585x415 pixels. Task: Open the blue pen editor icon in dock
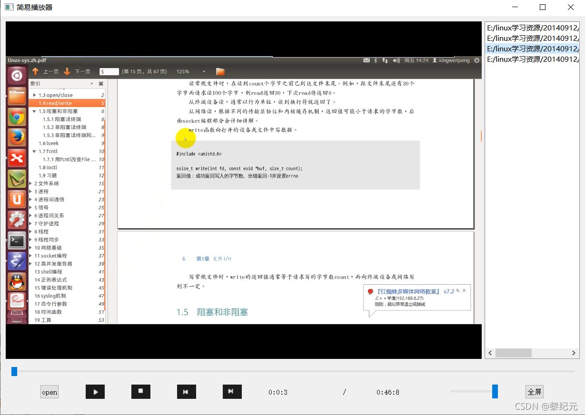pos(17,261)
